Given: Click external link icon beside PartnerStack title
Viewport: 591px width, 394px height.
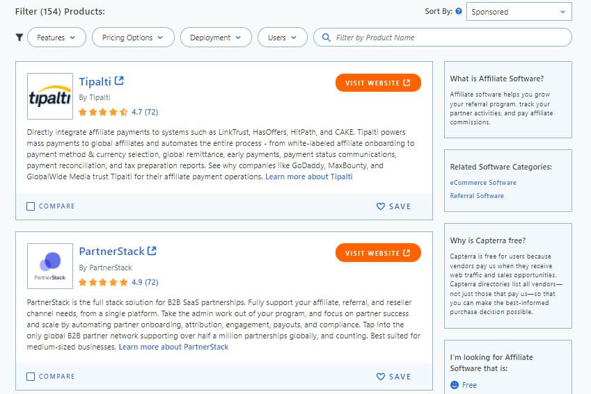Looking at the screenshot, I should coord(152,251).
